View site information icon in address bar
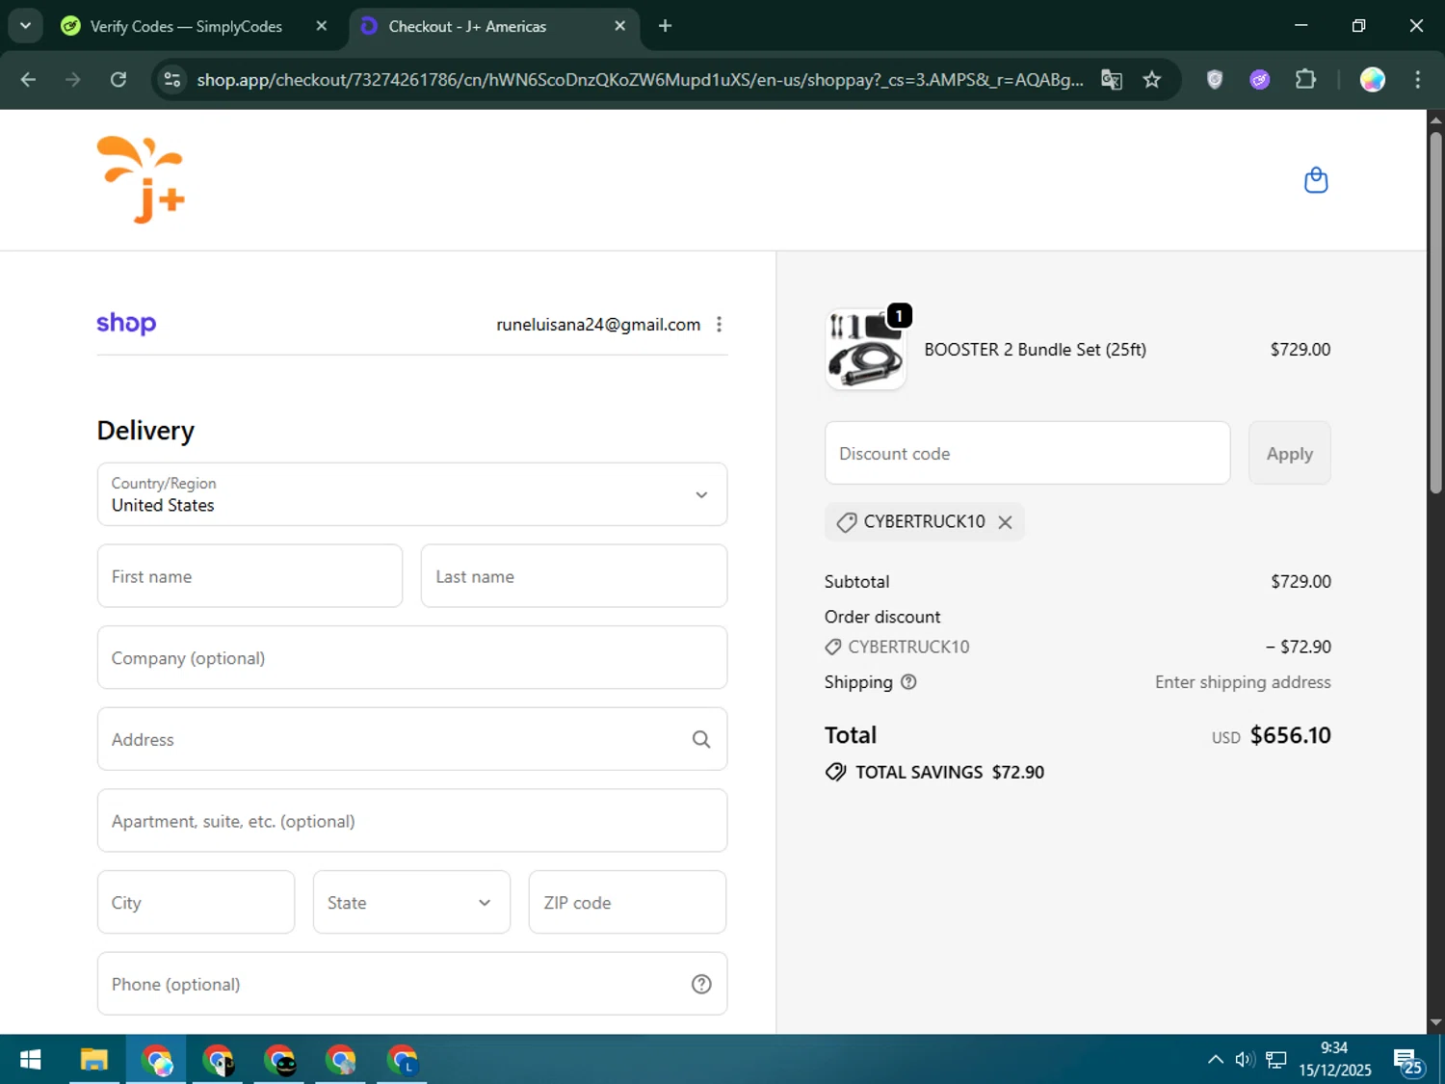 [x=172, y=80]
